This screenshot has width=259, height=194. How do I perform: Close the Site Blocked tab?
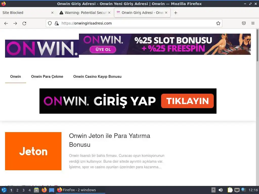coord(52,13)
